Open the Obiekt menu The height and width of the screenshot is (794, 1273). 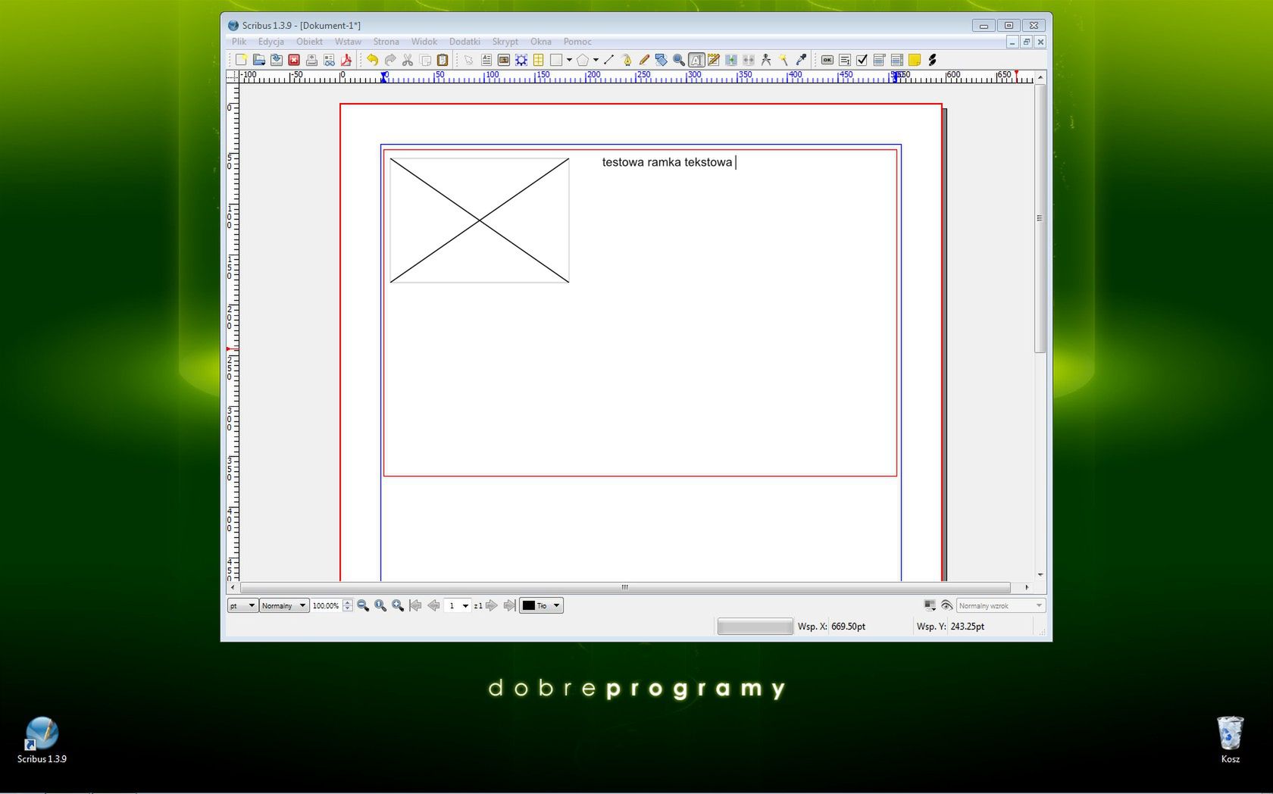[x=309, y=42]
